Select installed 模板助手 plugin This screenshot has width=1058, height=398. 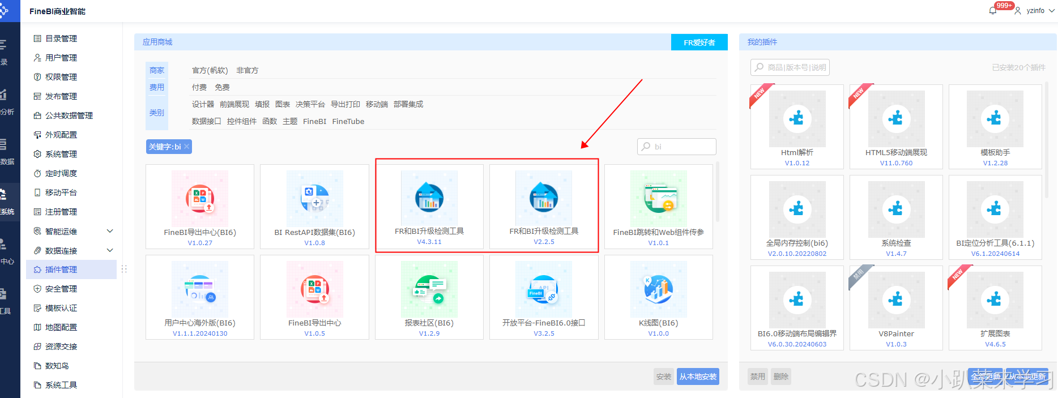995,127
